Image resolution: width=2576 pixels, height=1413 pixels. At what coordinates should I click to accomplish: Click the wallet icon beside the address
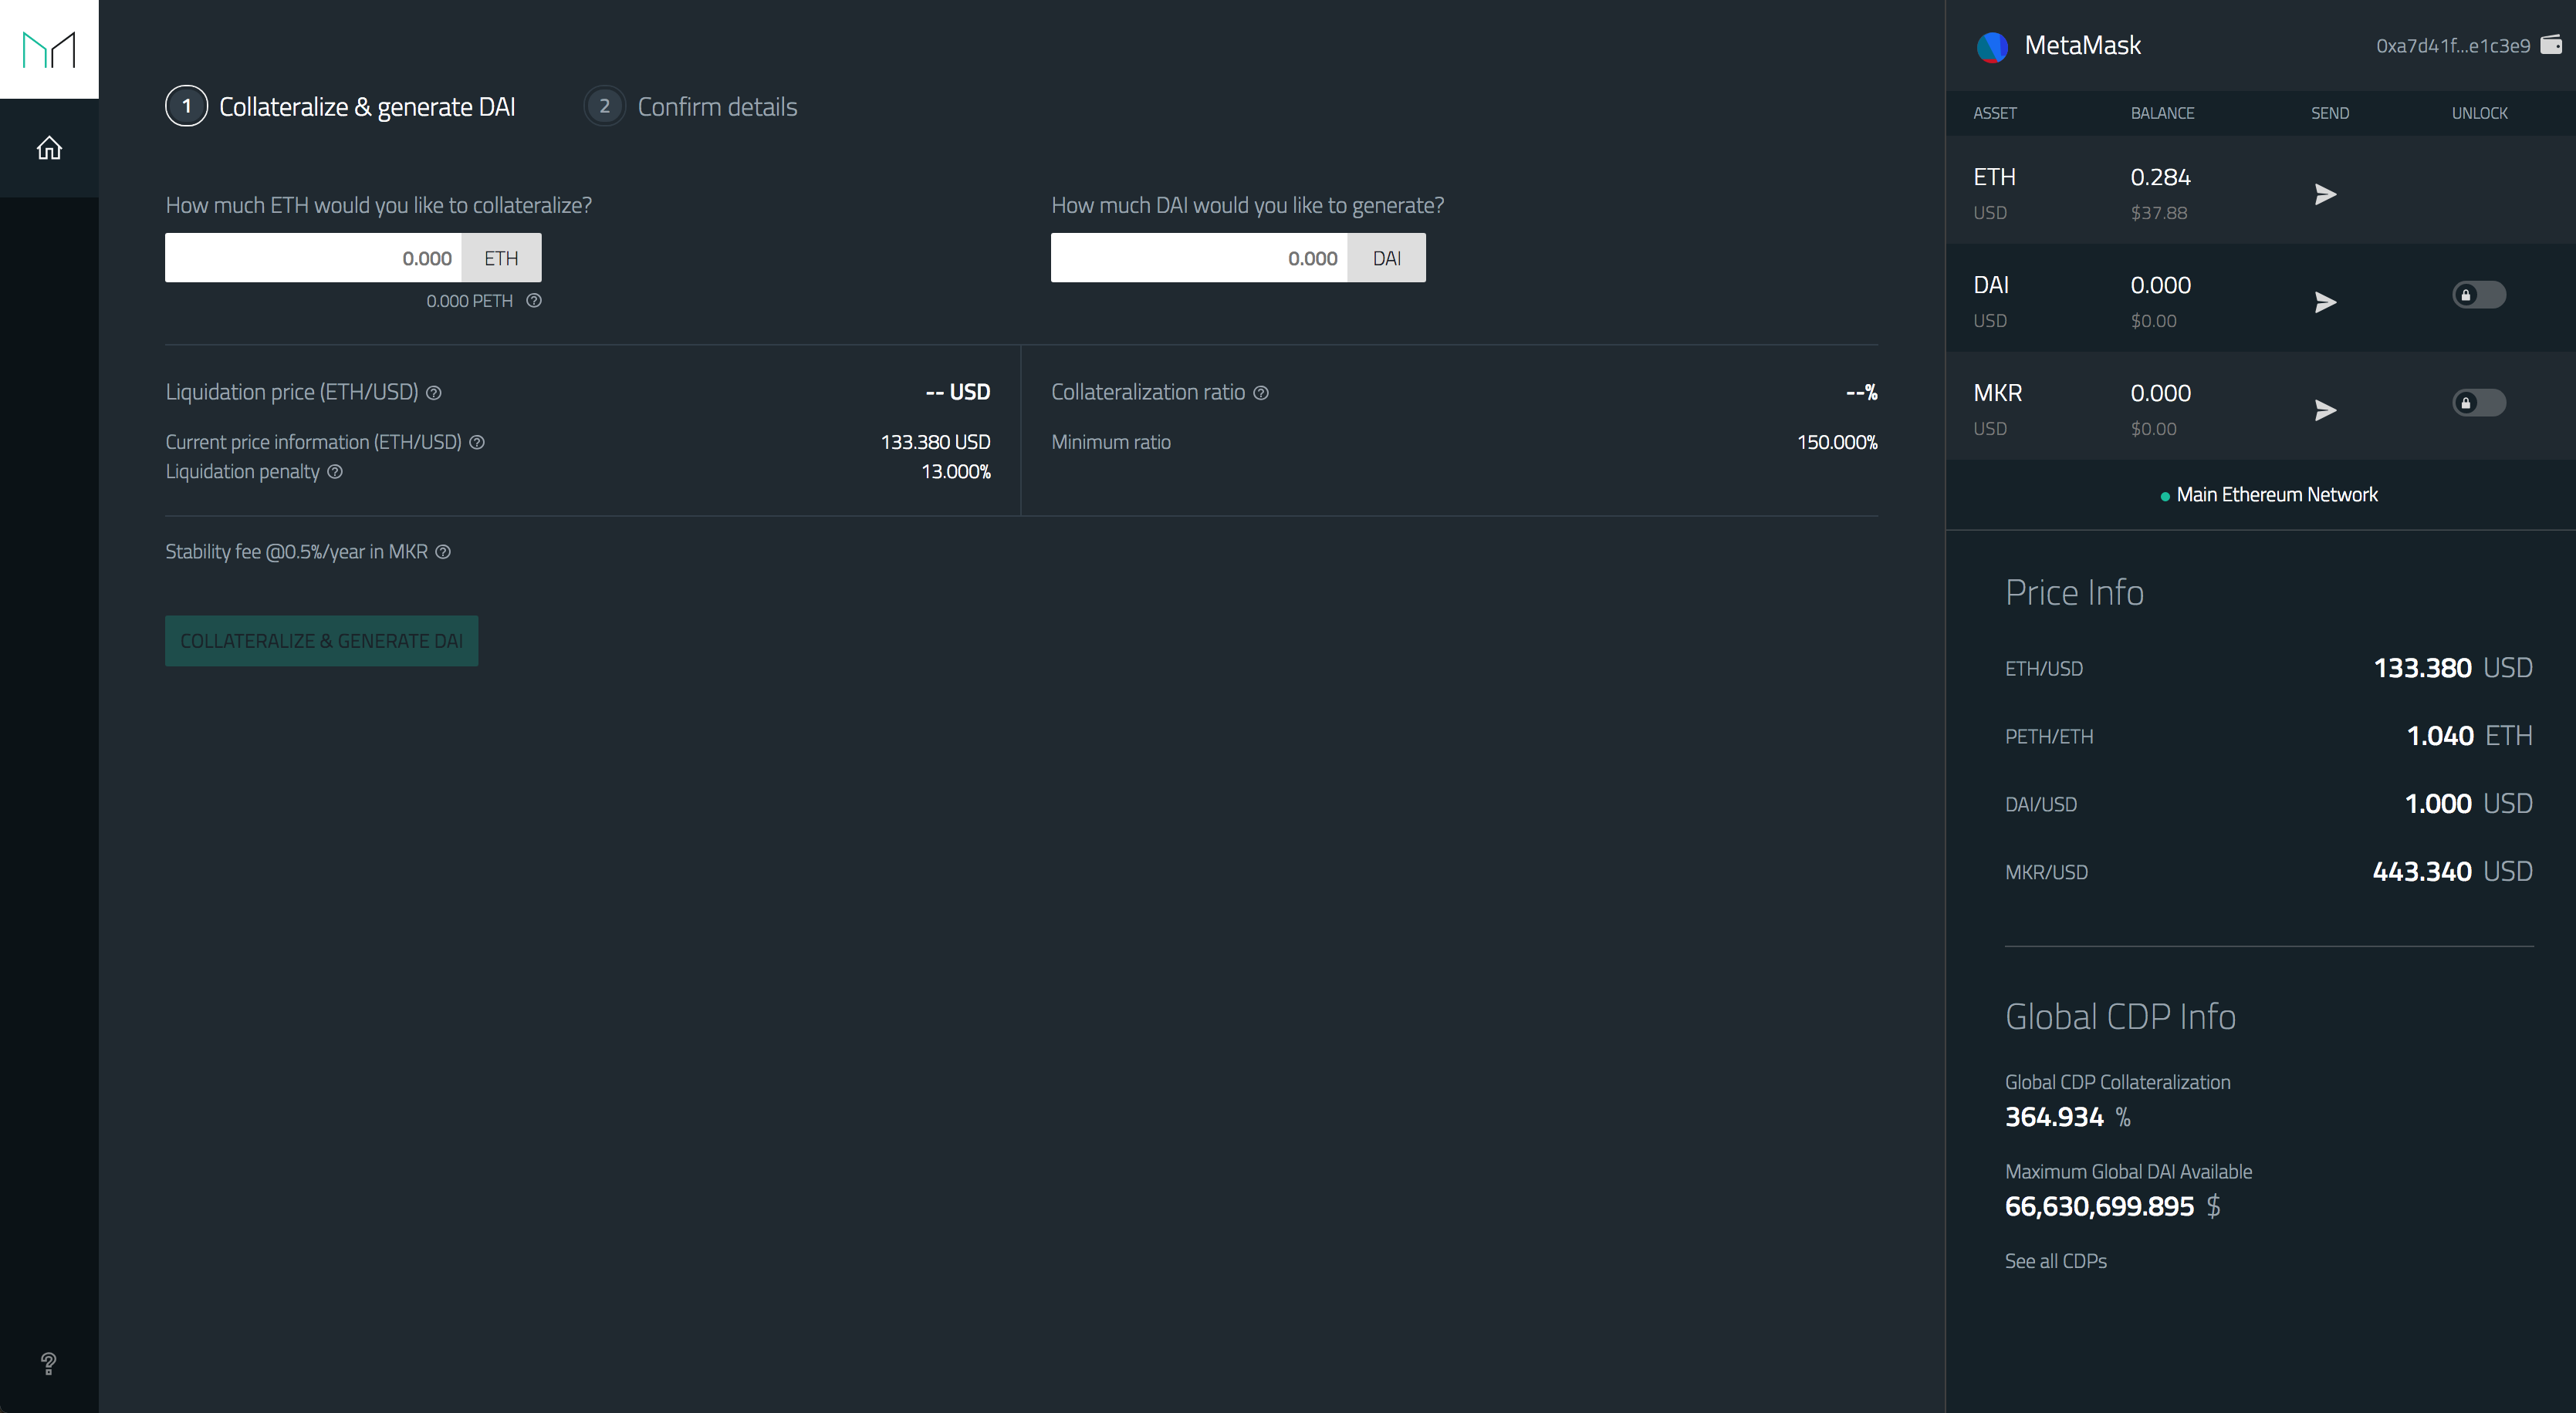[2551, 45]
